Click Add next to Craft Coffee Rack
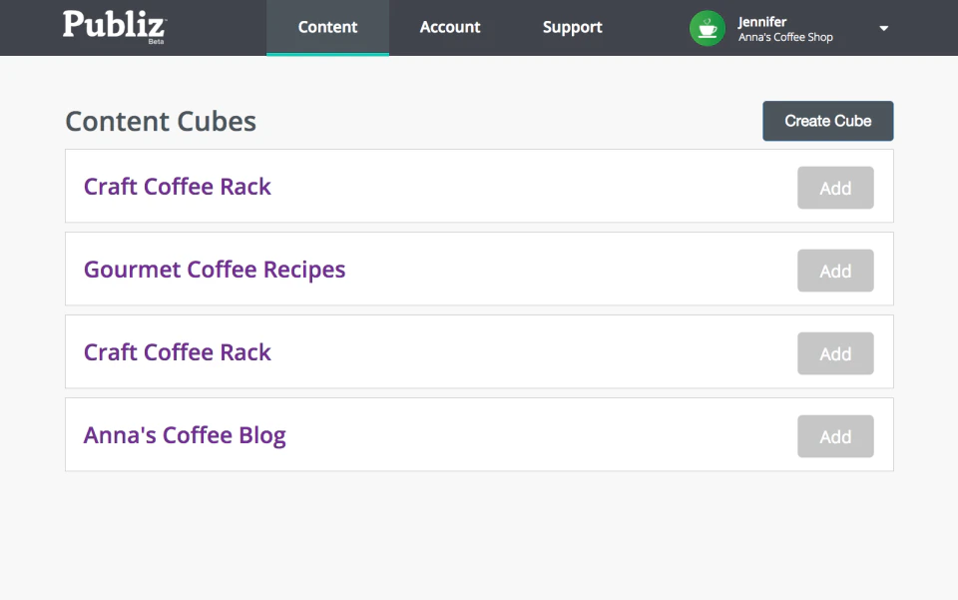The height and width of the screenshot is (600, 958). [x=835, y=187]
